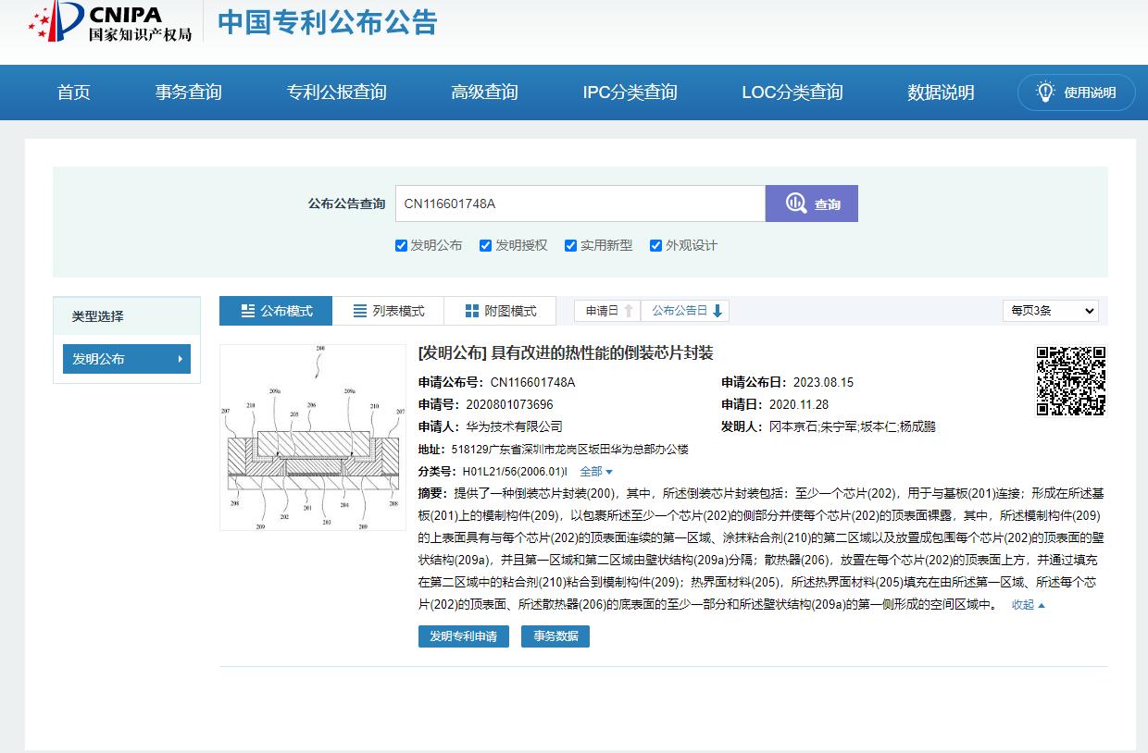
Task: Disable the 实用新型 filter
Action: [x=570, y=245]
